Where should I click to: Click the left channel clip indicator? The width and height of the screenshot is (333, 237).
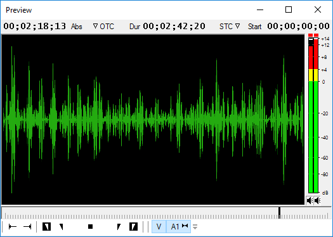coord(311,35)
